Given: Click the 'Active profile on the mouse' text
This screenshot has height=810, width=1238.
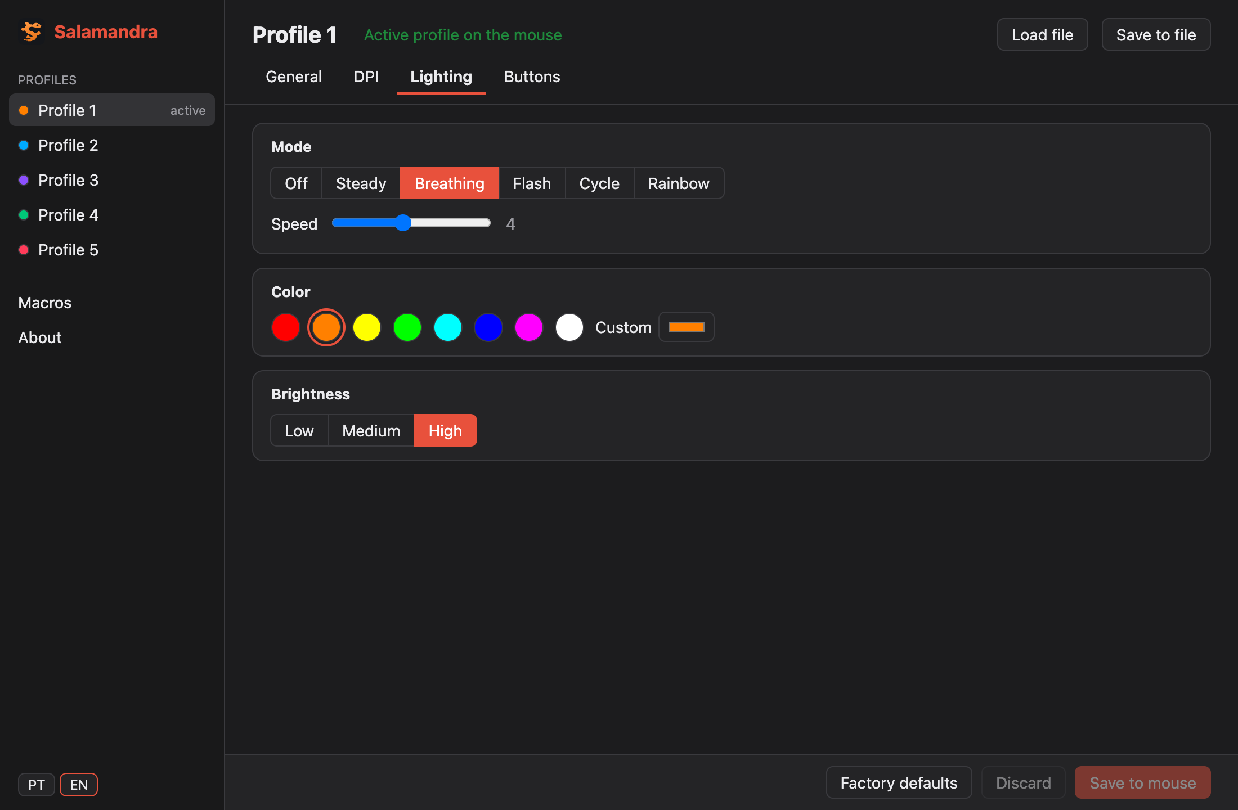Looking at the screenshot, I should [x=463, y=35].
